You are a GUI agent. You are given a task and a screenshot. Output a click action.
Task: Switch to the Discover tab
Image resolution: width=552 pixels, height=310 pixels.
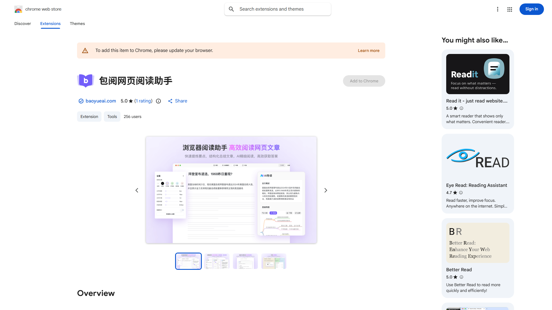[x=22, y=24]
